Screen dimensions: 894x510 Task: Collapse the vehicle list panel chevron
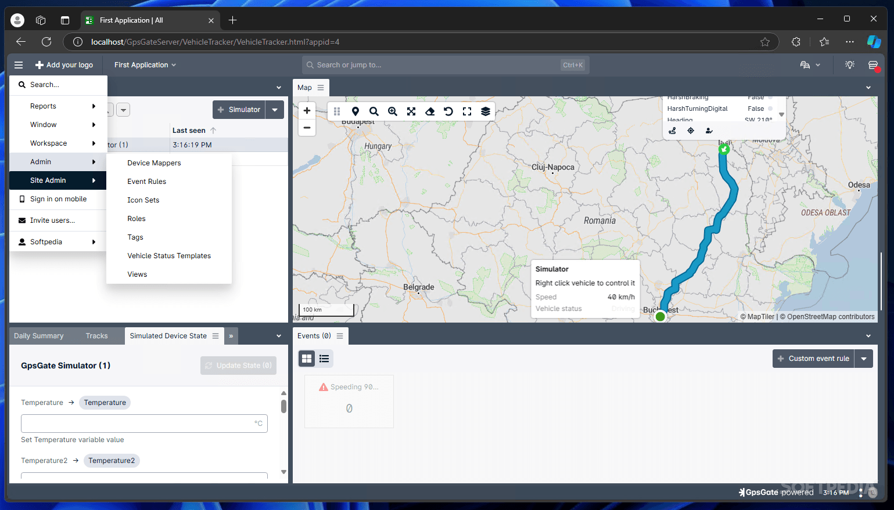click(279, 88)
